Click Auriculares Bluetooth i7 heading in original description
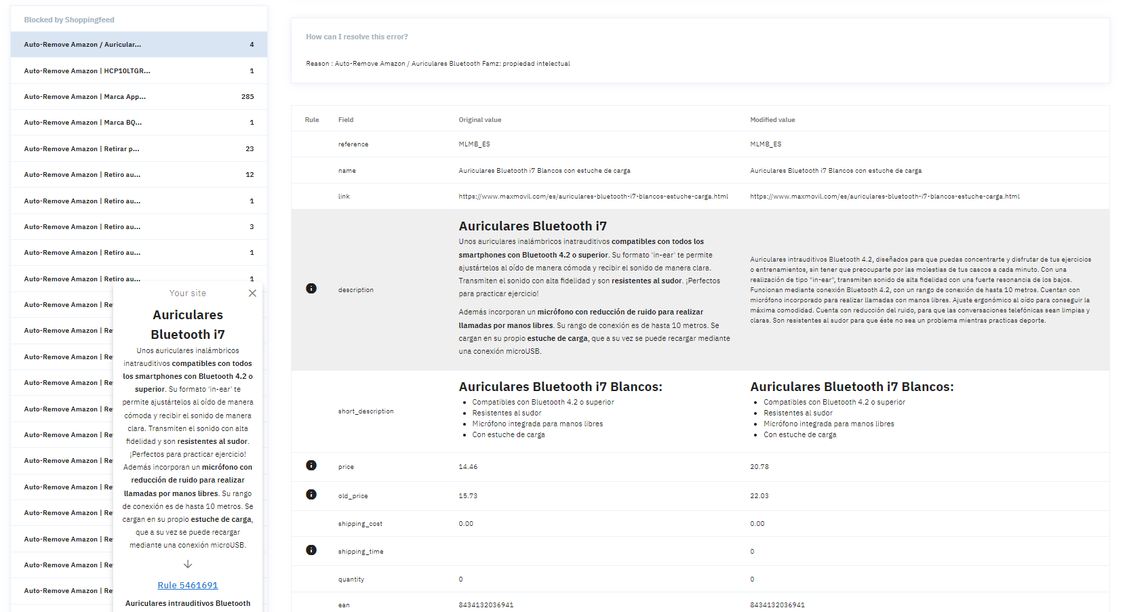1127x612 pixels. coord(532,226)
